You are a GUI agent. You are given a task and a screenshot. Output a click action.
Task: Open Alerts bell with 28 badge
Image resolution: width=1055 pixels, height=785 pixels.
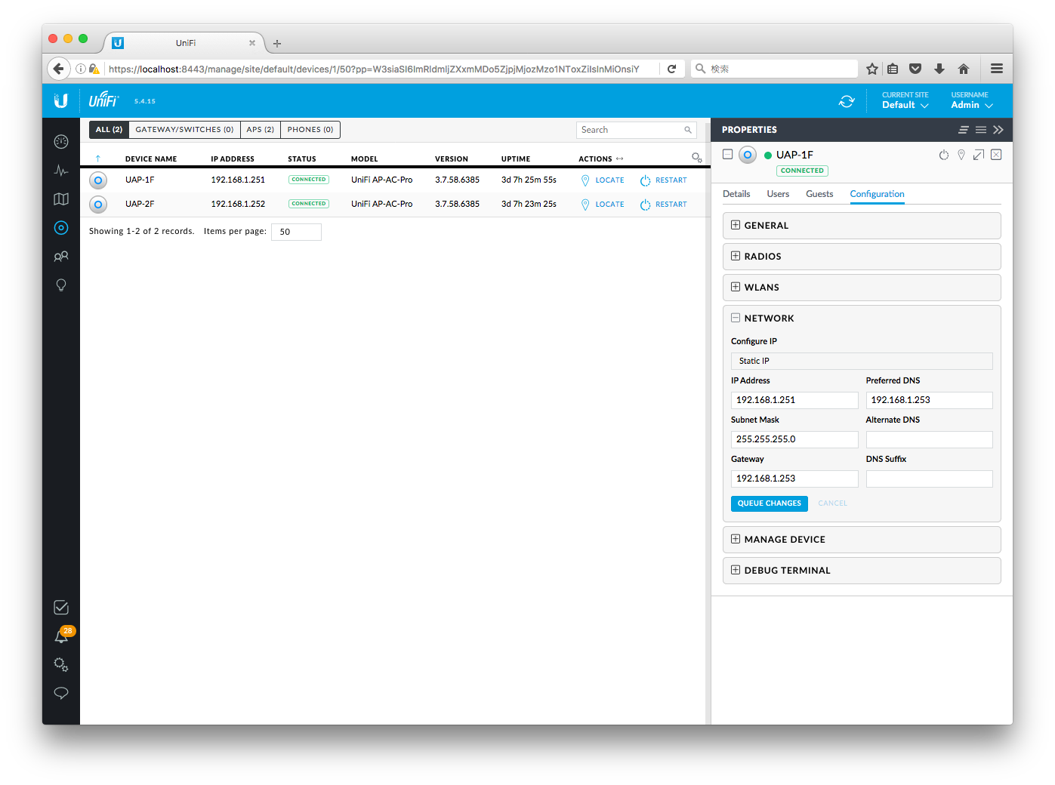[x=61, y=636]
